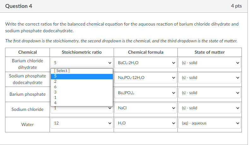Image resolution: width=251 pixels, height=145 pixels.
Task: Open Barium chloride dihydrate stoichiometric ratio dropdown
Action: pyautogui.click(x=83, y=63)
